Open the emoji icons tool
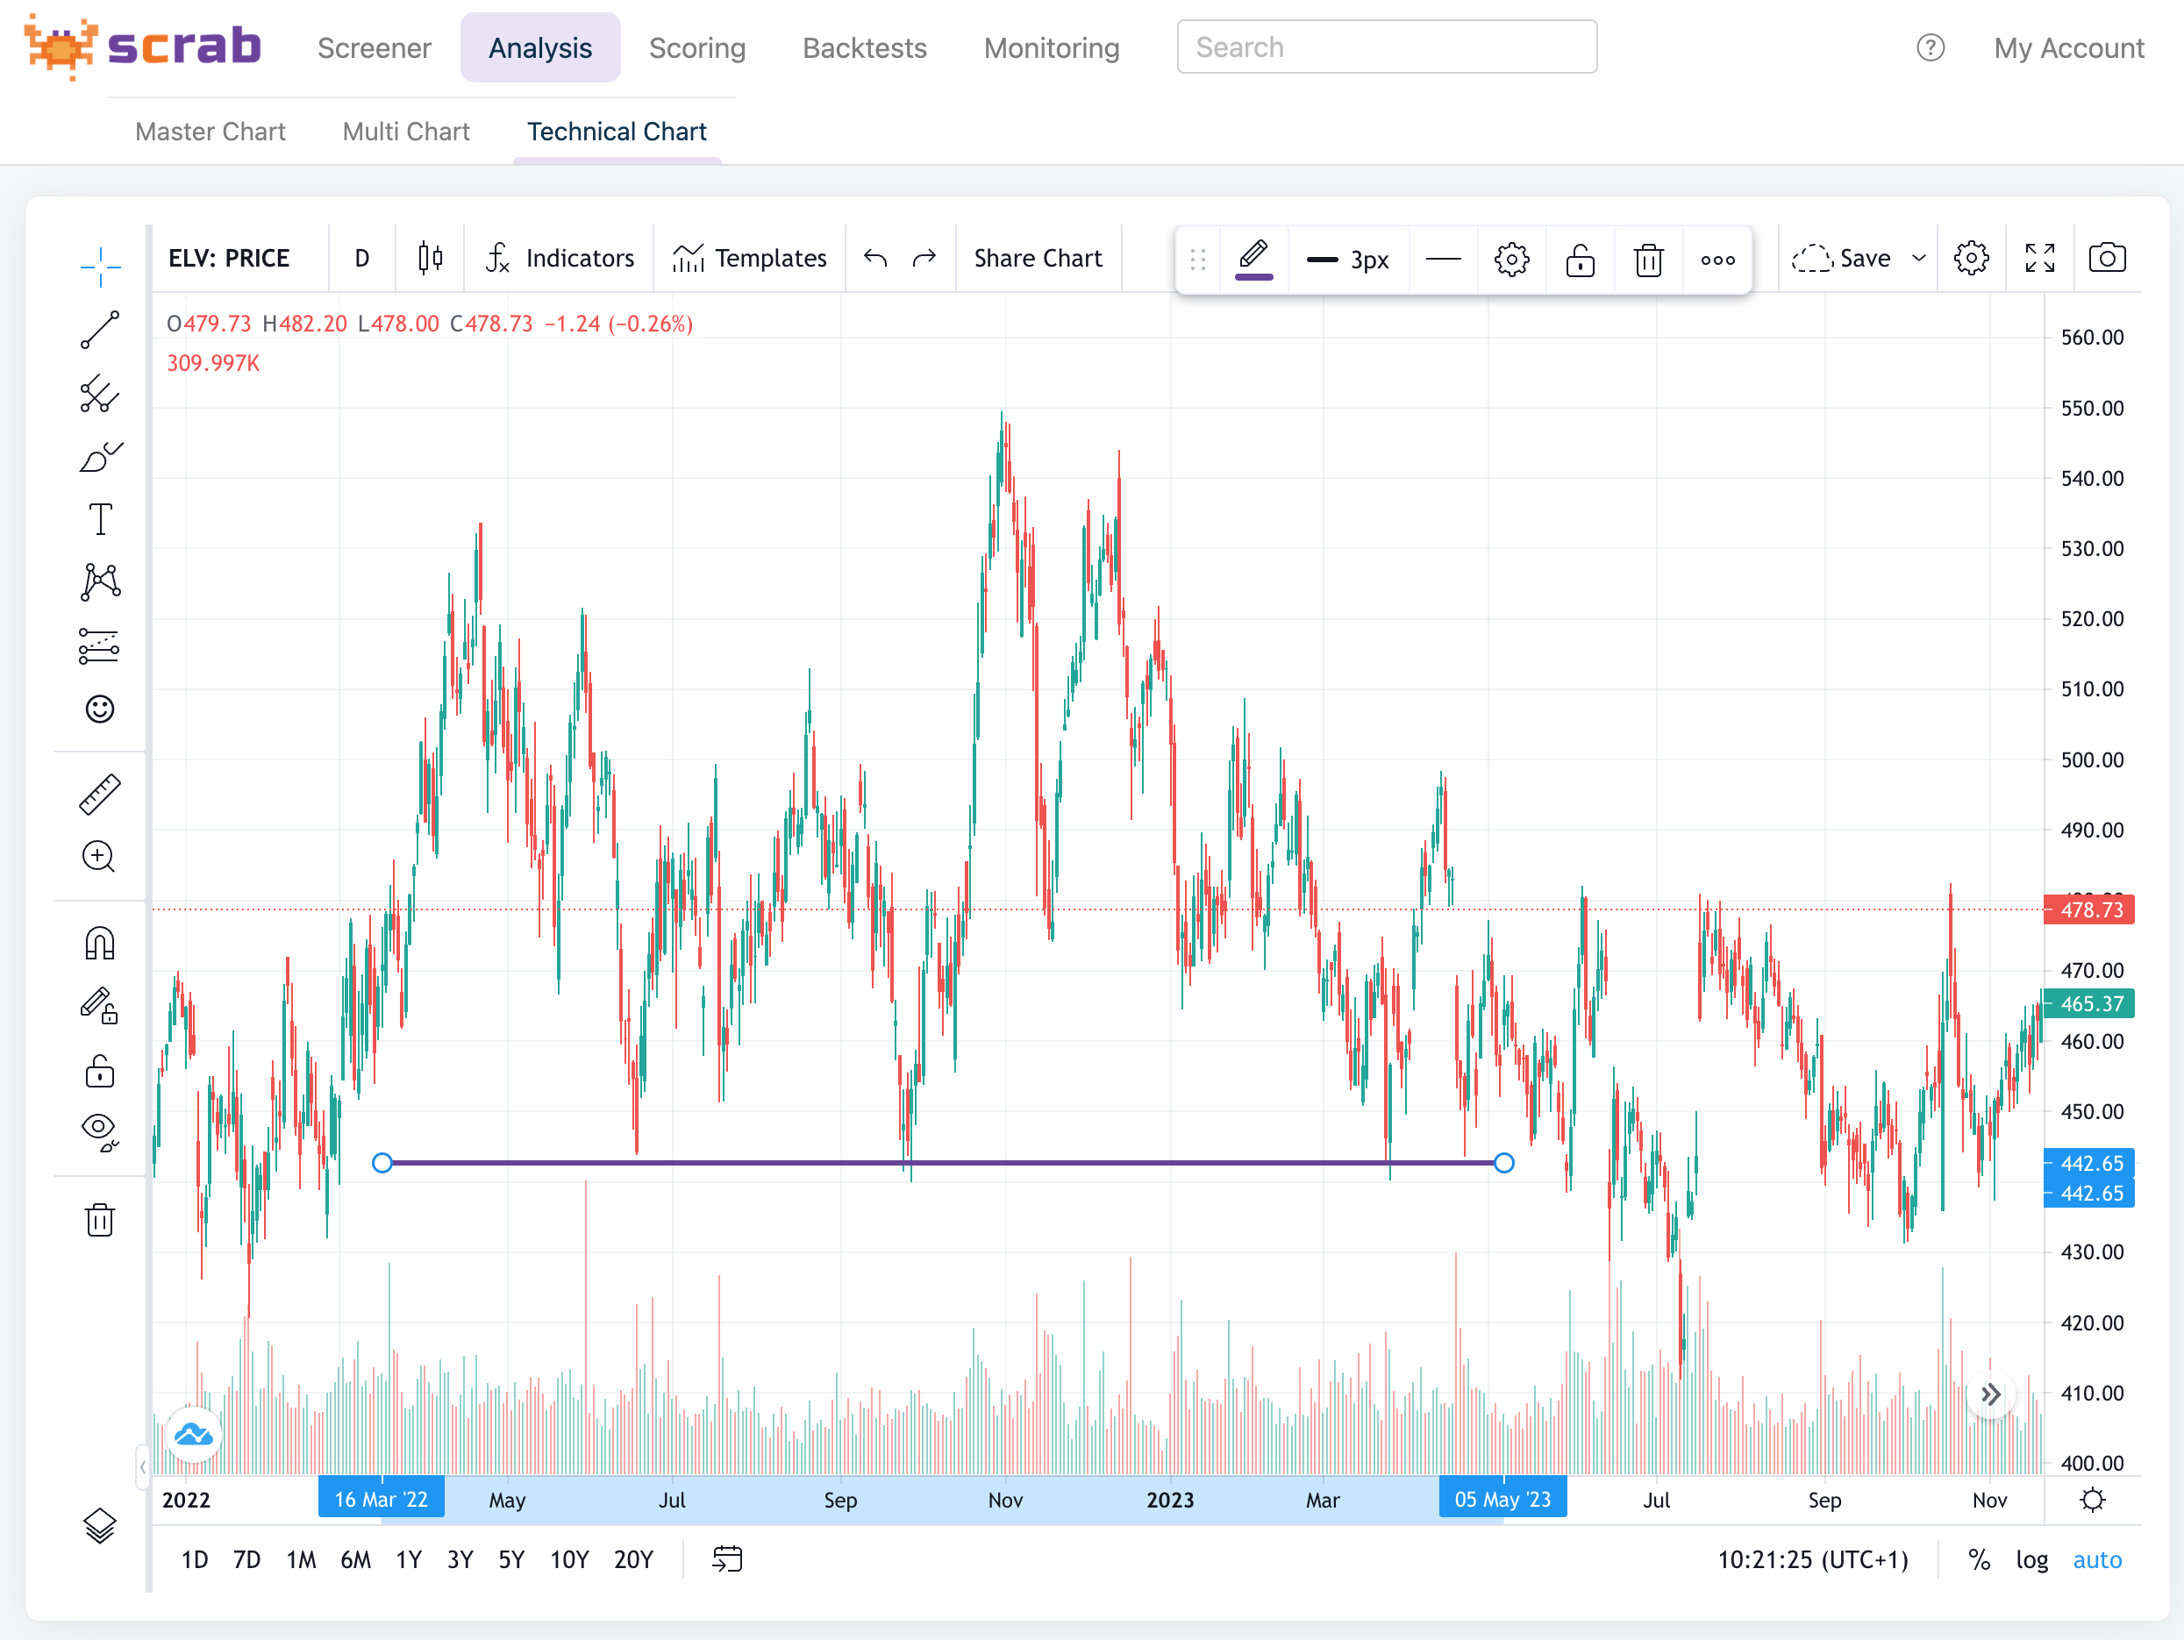The height and width of the screenshot is (1640, 2184). pyautogui.click(x=100, y=709)
